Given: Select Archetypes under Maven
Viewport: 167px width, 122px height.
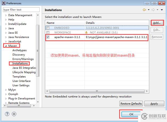Looking at the screenshot, I should click(19, 50).
